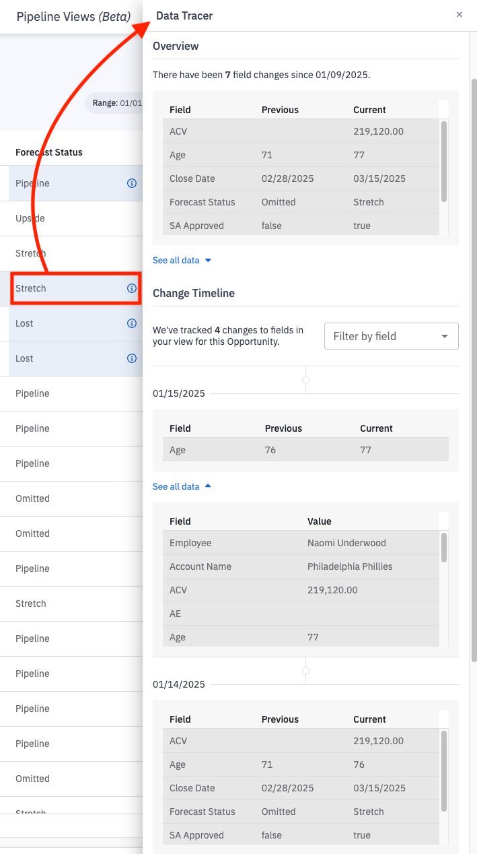Click info icon on second Lost row

click(x=132, y=358)
